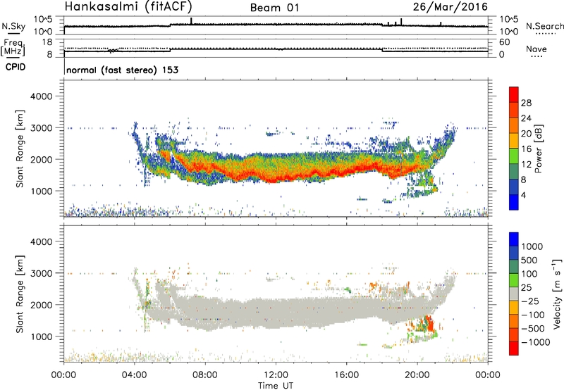Select the 'Slant Range [km]' label of power panel
564x390 pixels.
20,149
